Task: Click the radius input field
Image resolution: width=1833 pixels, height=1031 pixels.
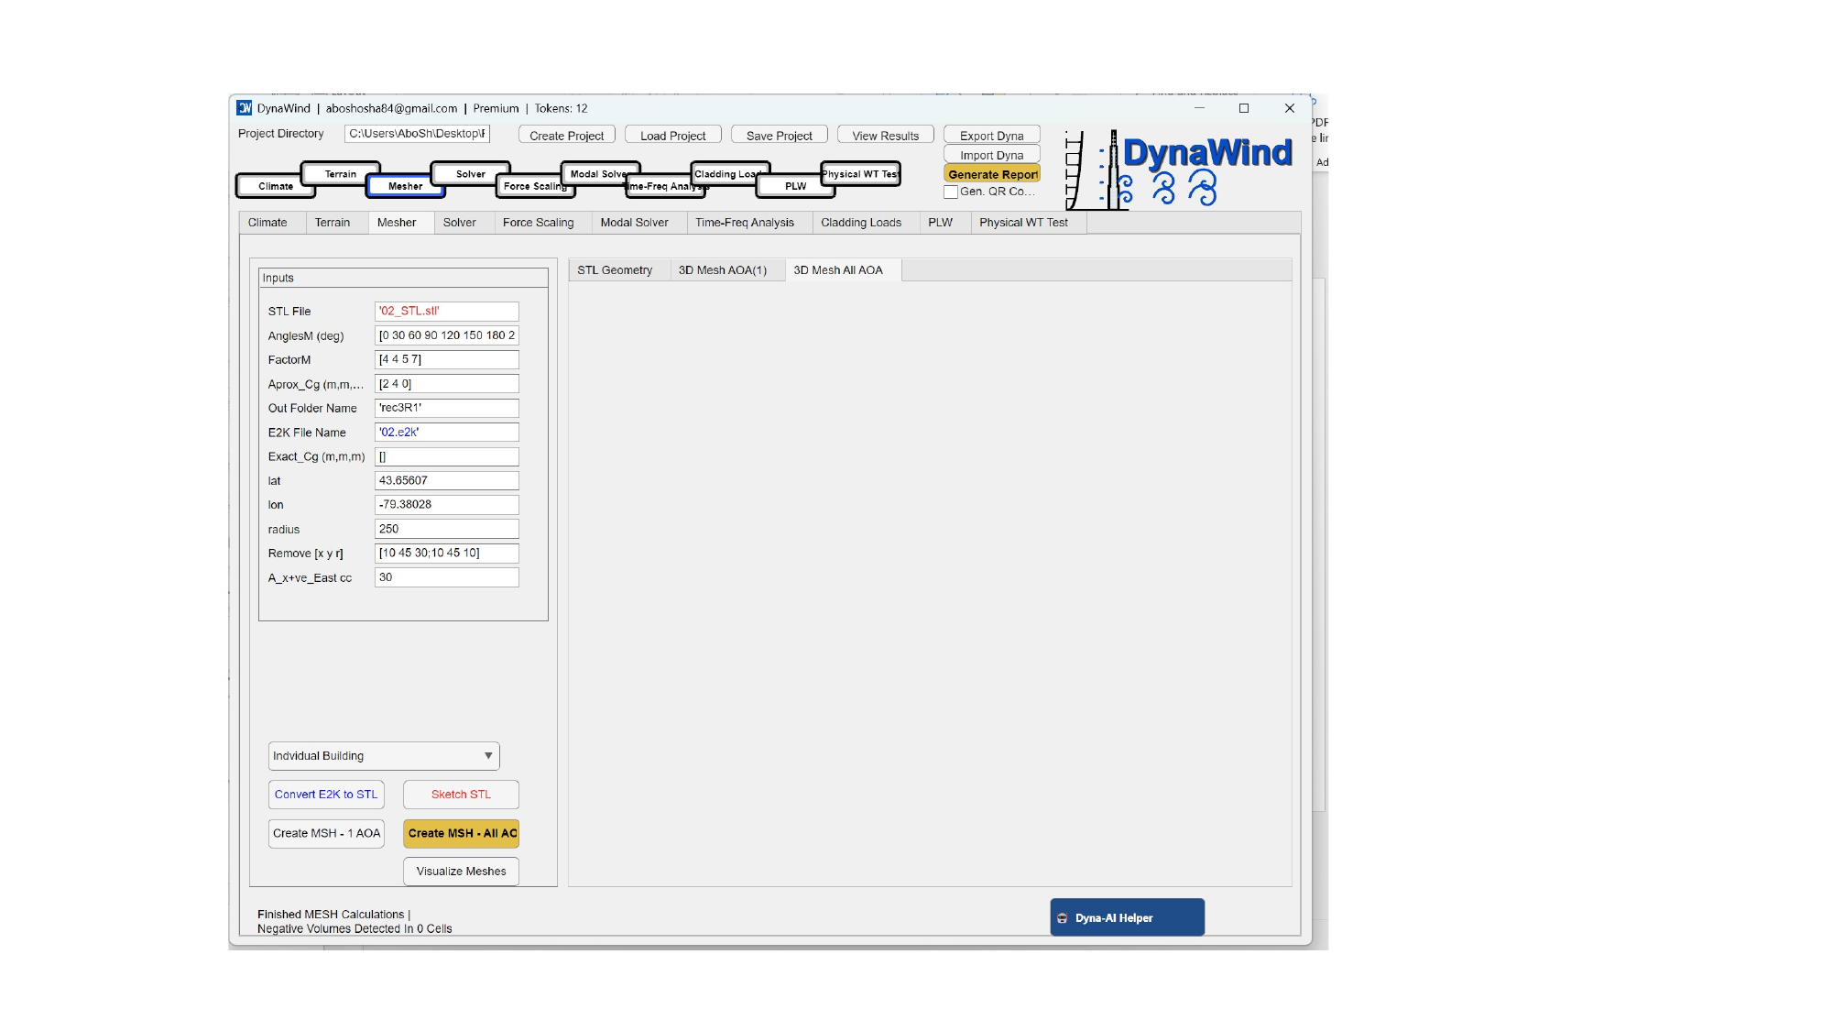Action: point(446,529)
